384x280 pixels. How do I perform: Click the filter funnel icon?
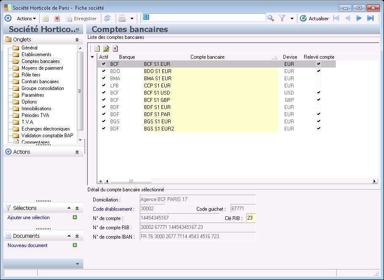tap(283, 18)
